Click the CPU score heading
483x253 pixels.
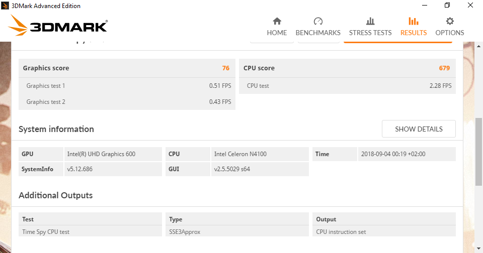[x=259, y=68]
